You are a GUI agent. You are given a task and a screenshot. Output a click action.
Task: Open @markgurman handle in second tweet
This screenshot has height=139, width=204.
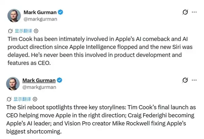pos(39,87)
